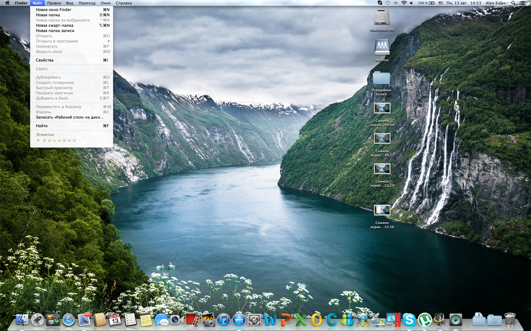
Task: Open Spotlight search magnifier in menu bar
Action: [x=513, y=3]
